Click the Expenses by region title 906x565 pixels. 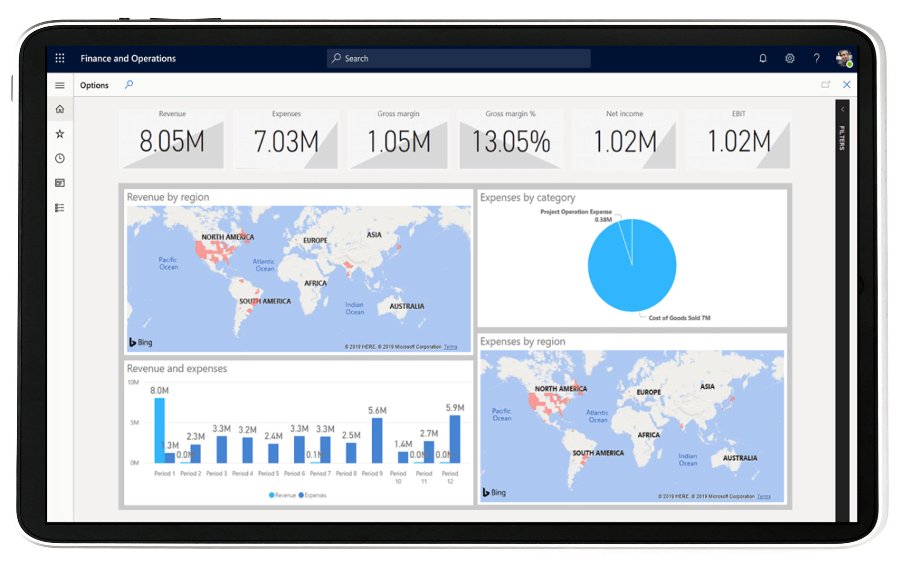(522, 341)
